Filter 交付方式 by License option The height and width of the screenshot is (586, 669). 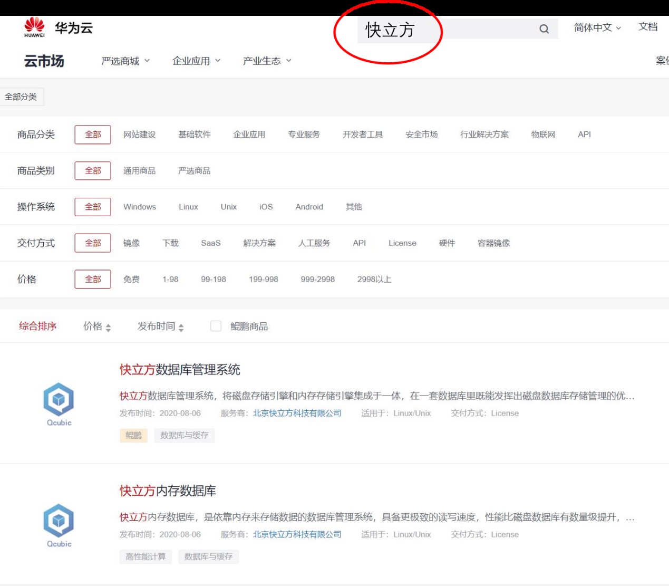[402, 243]
